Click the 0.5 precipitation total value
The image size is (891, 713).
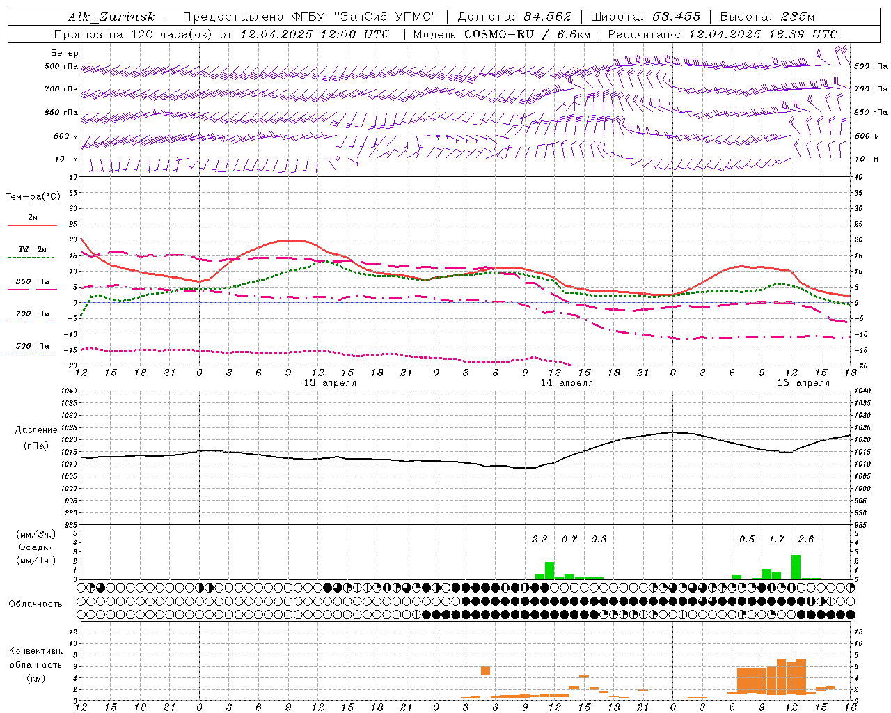(x=747, y=539)
